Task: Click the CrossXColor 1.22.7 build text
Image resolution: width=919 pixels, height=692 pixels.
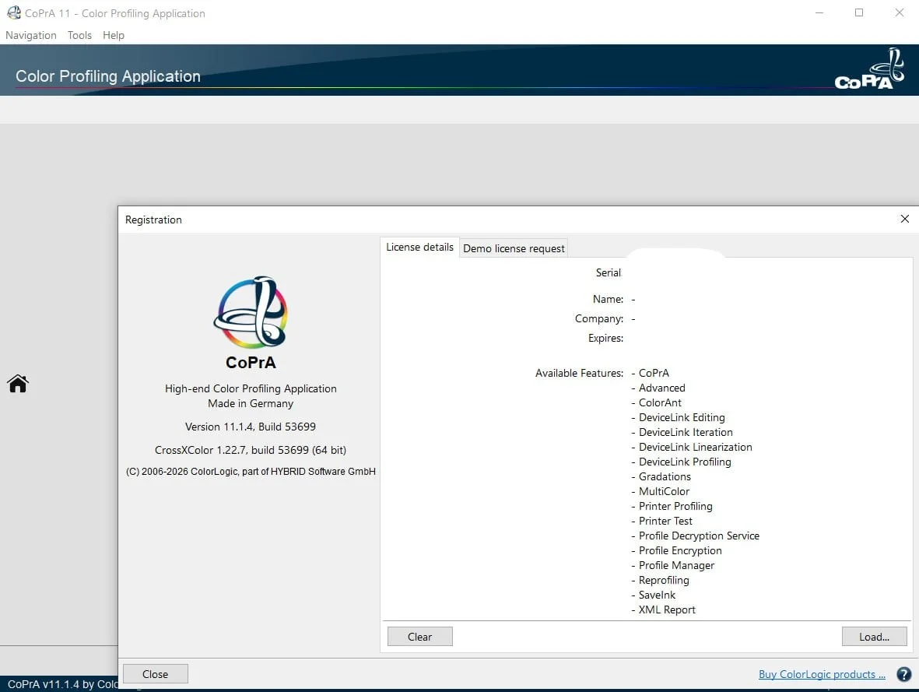Action: pyautogui.click(x=251, y=451)
